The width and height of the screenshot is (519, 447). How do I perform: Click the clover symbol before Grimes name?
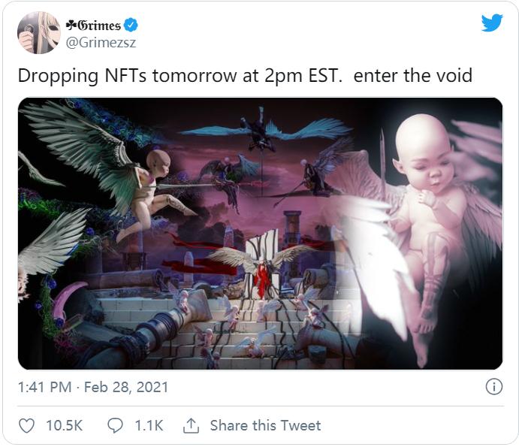point(71,24)
